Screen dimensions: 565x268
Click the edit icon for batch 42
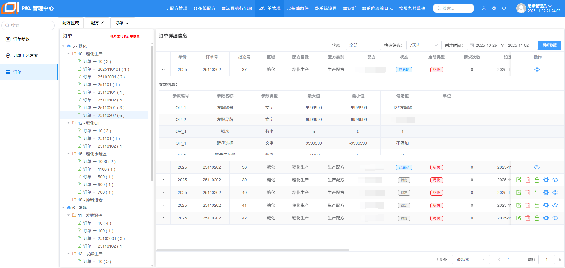pos(519,218)
